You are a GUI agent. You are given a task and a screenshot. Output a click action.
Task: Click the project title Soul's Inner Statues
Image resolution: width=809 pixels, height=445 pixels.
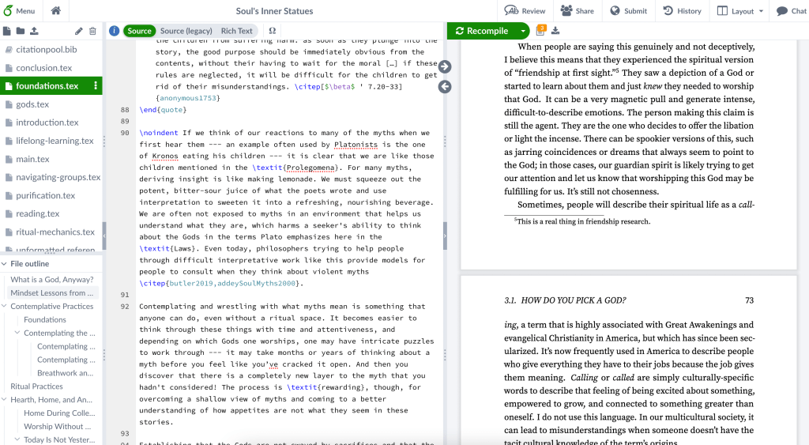click(274, 11)
